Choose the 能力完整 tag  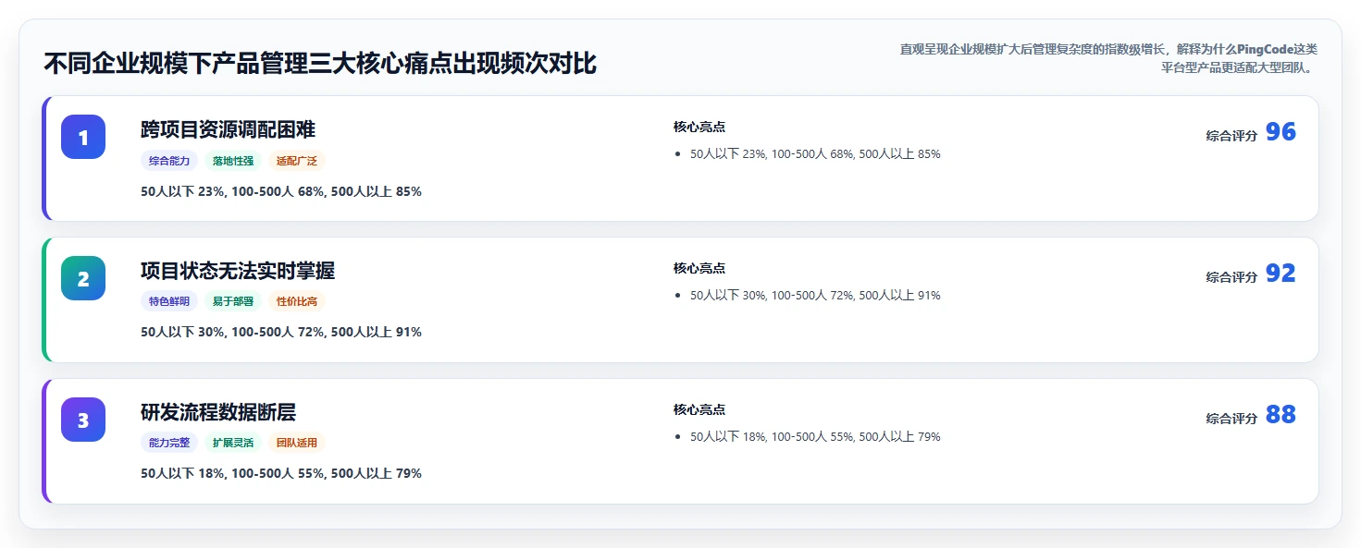[169, 443]
